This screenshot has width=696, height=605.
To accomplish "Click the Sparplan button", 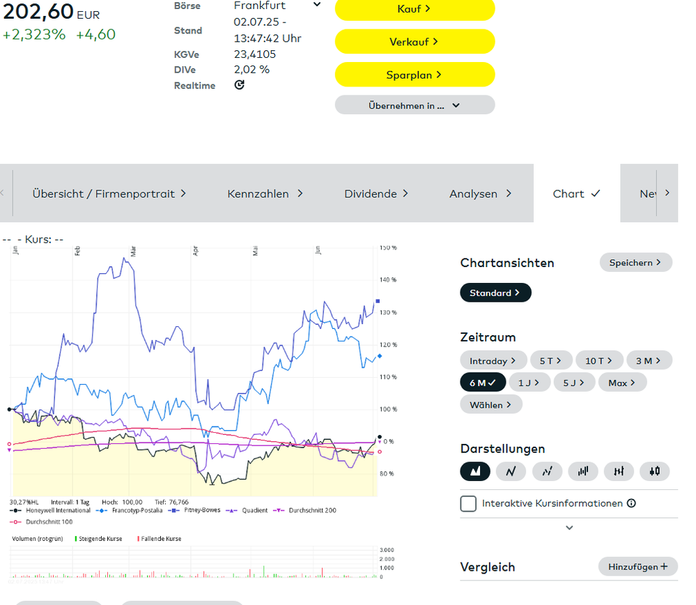I will point(415,75).
